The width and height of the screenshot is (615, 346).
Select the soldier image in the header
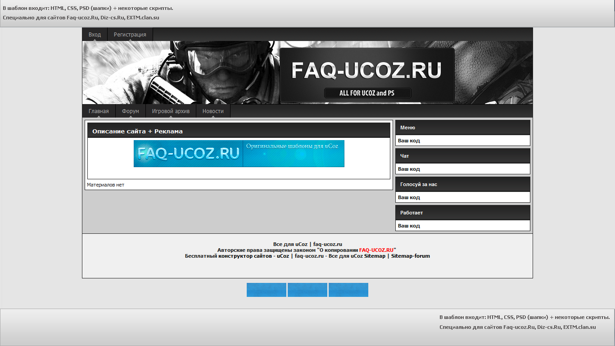180,73
